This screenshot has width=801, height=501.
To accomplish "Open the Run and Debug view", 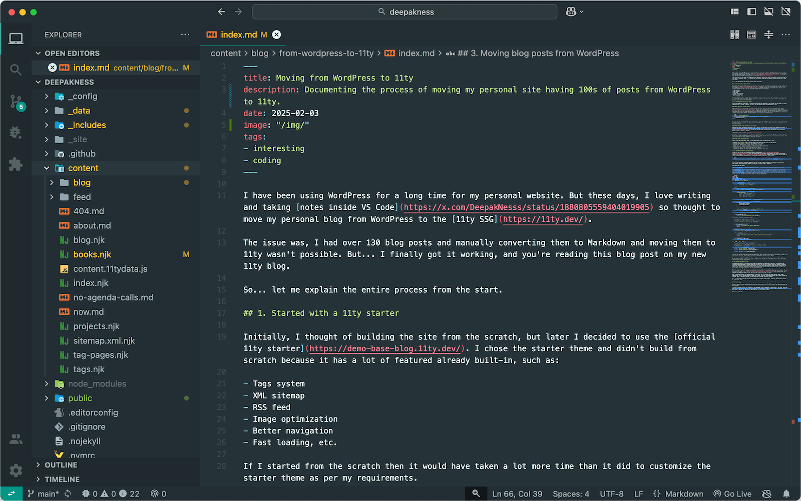I will pos(16,133).
